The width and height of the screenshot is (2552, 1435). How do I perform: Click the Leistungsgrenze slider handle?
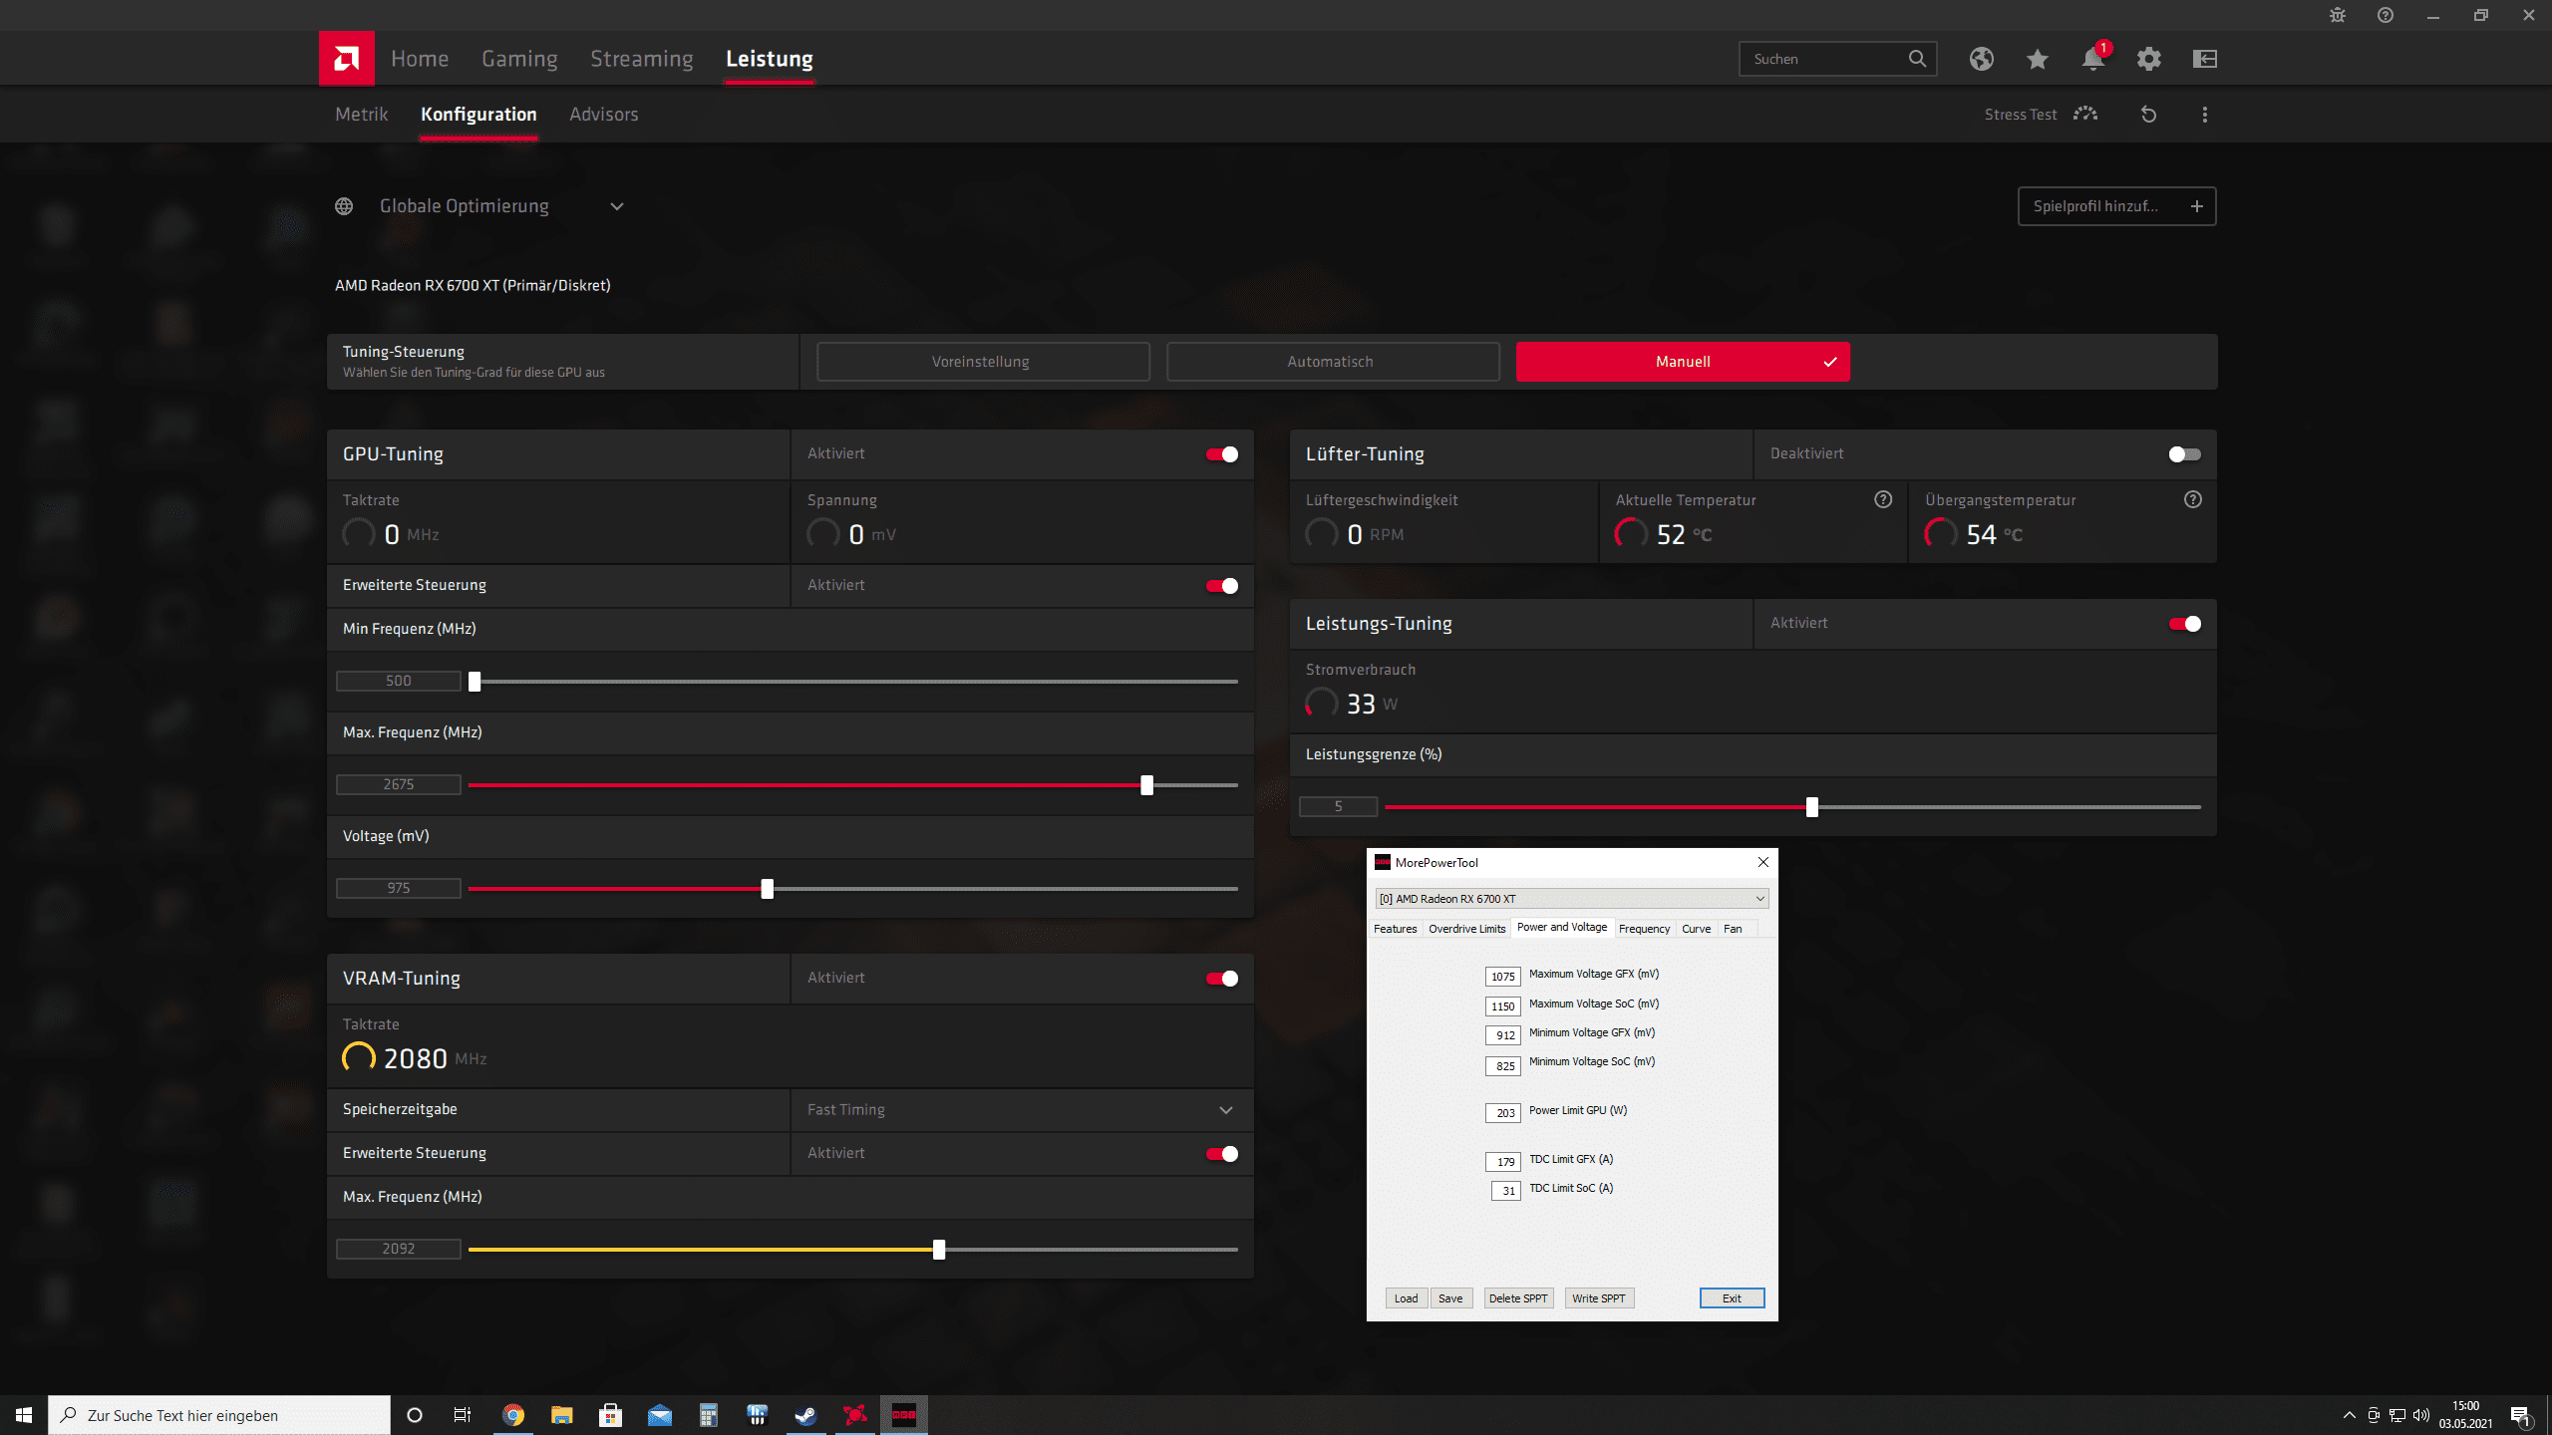point(1811,807)
